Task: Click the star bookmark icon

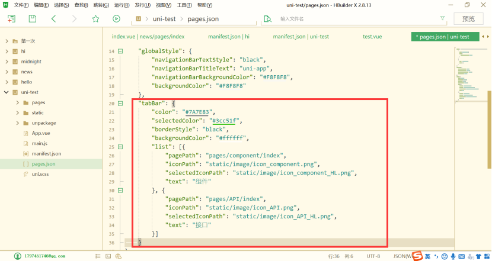Action: point(95,19)
